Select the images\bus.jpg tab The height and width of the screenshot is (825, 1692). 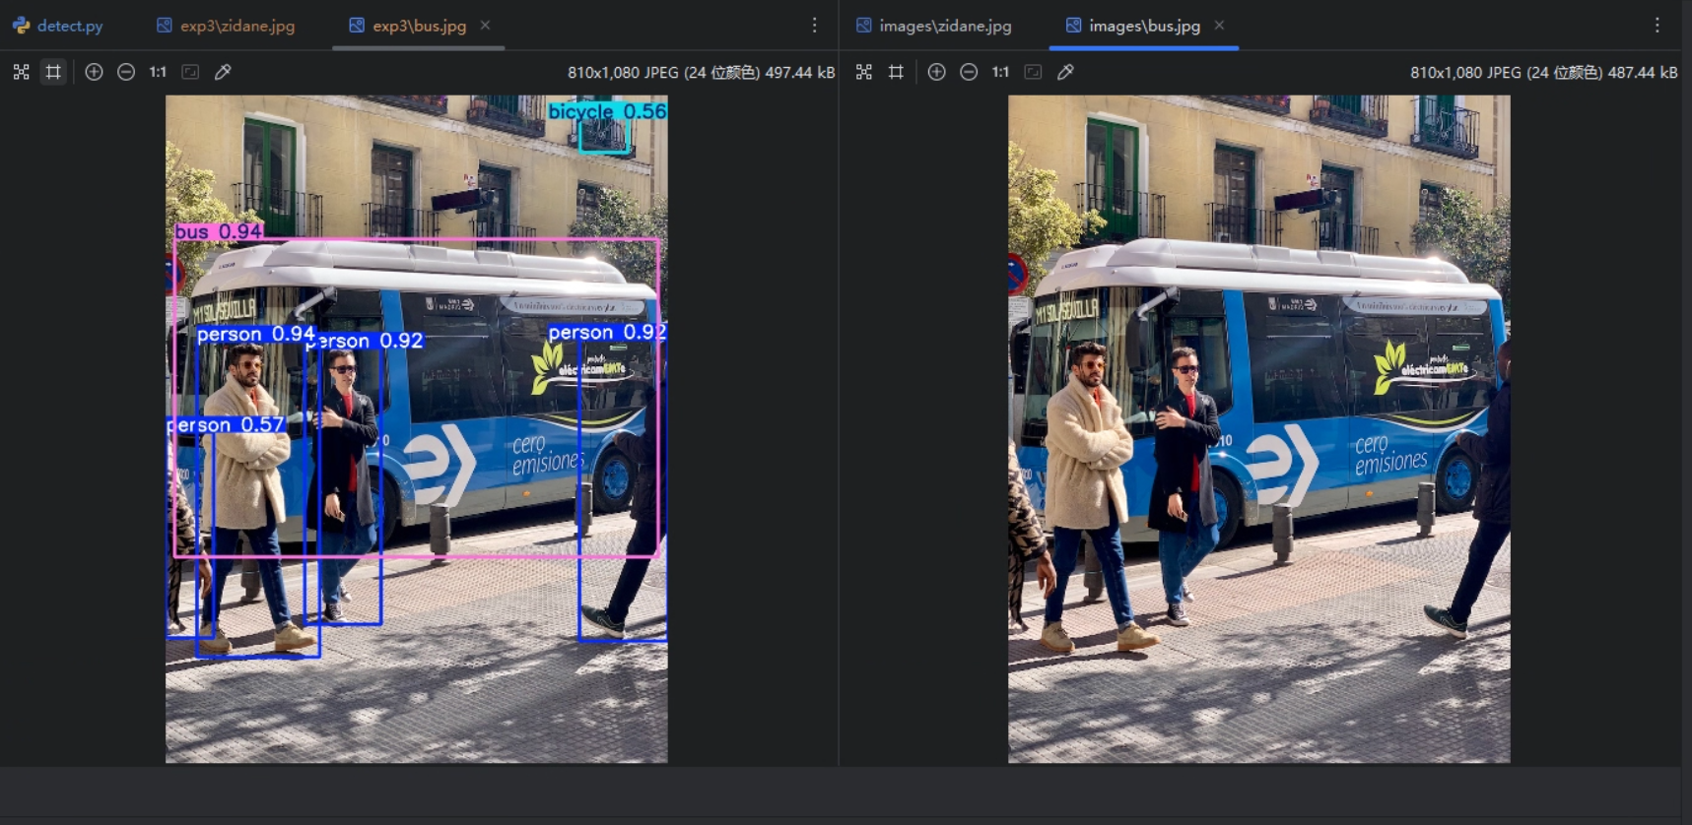(x=1132, y=26)
